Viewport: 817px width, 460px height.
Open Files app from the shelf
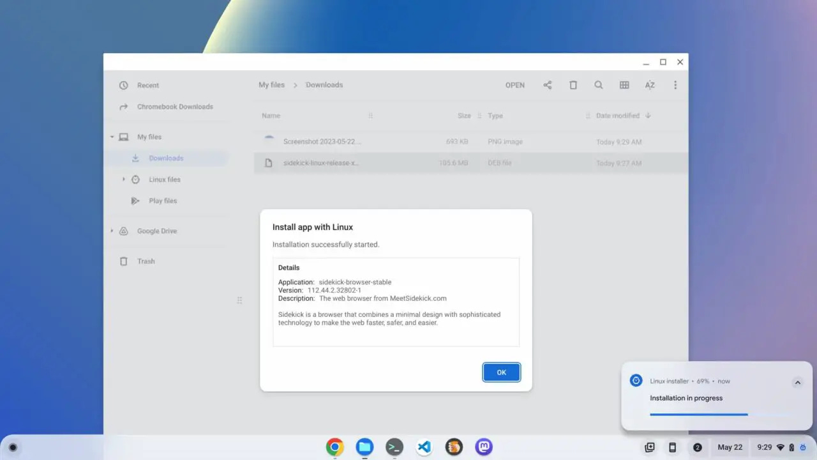coord(365,447)
